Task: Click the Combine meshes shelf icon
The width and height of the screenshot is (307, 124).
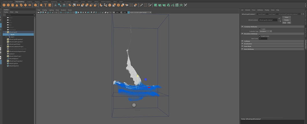Action: pos(70,5)
